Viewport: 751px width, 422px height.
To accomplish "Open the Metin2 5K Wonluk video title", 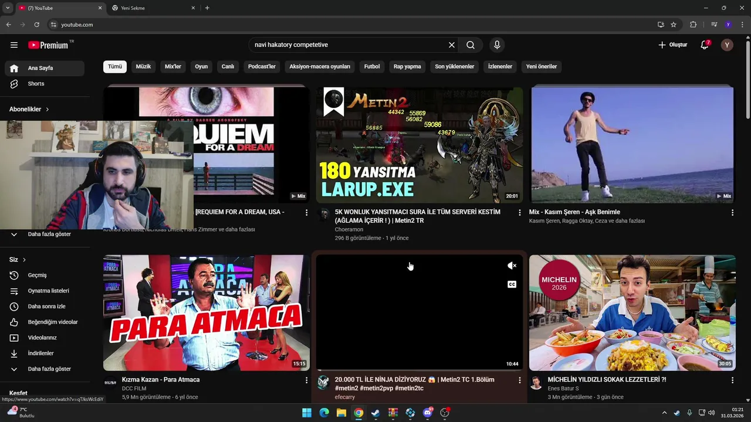I will [417, 216].
